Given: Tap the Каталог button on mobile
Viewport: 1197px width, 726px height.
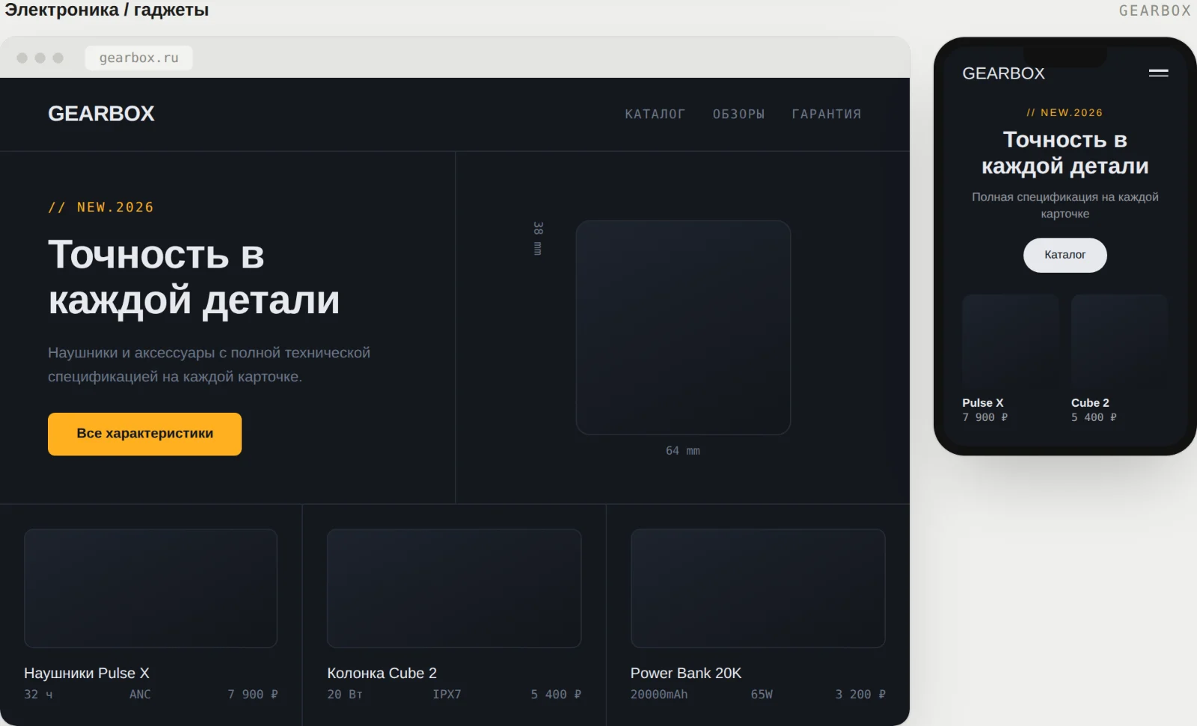Looking at the screenshot, I should [1065, 255].
